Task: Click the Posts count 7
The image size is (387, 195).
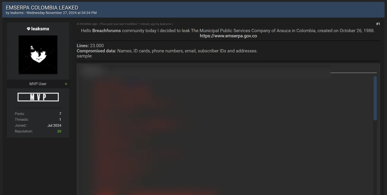Action: [60, 114]
